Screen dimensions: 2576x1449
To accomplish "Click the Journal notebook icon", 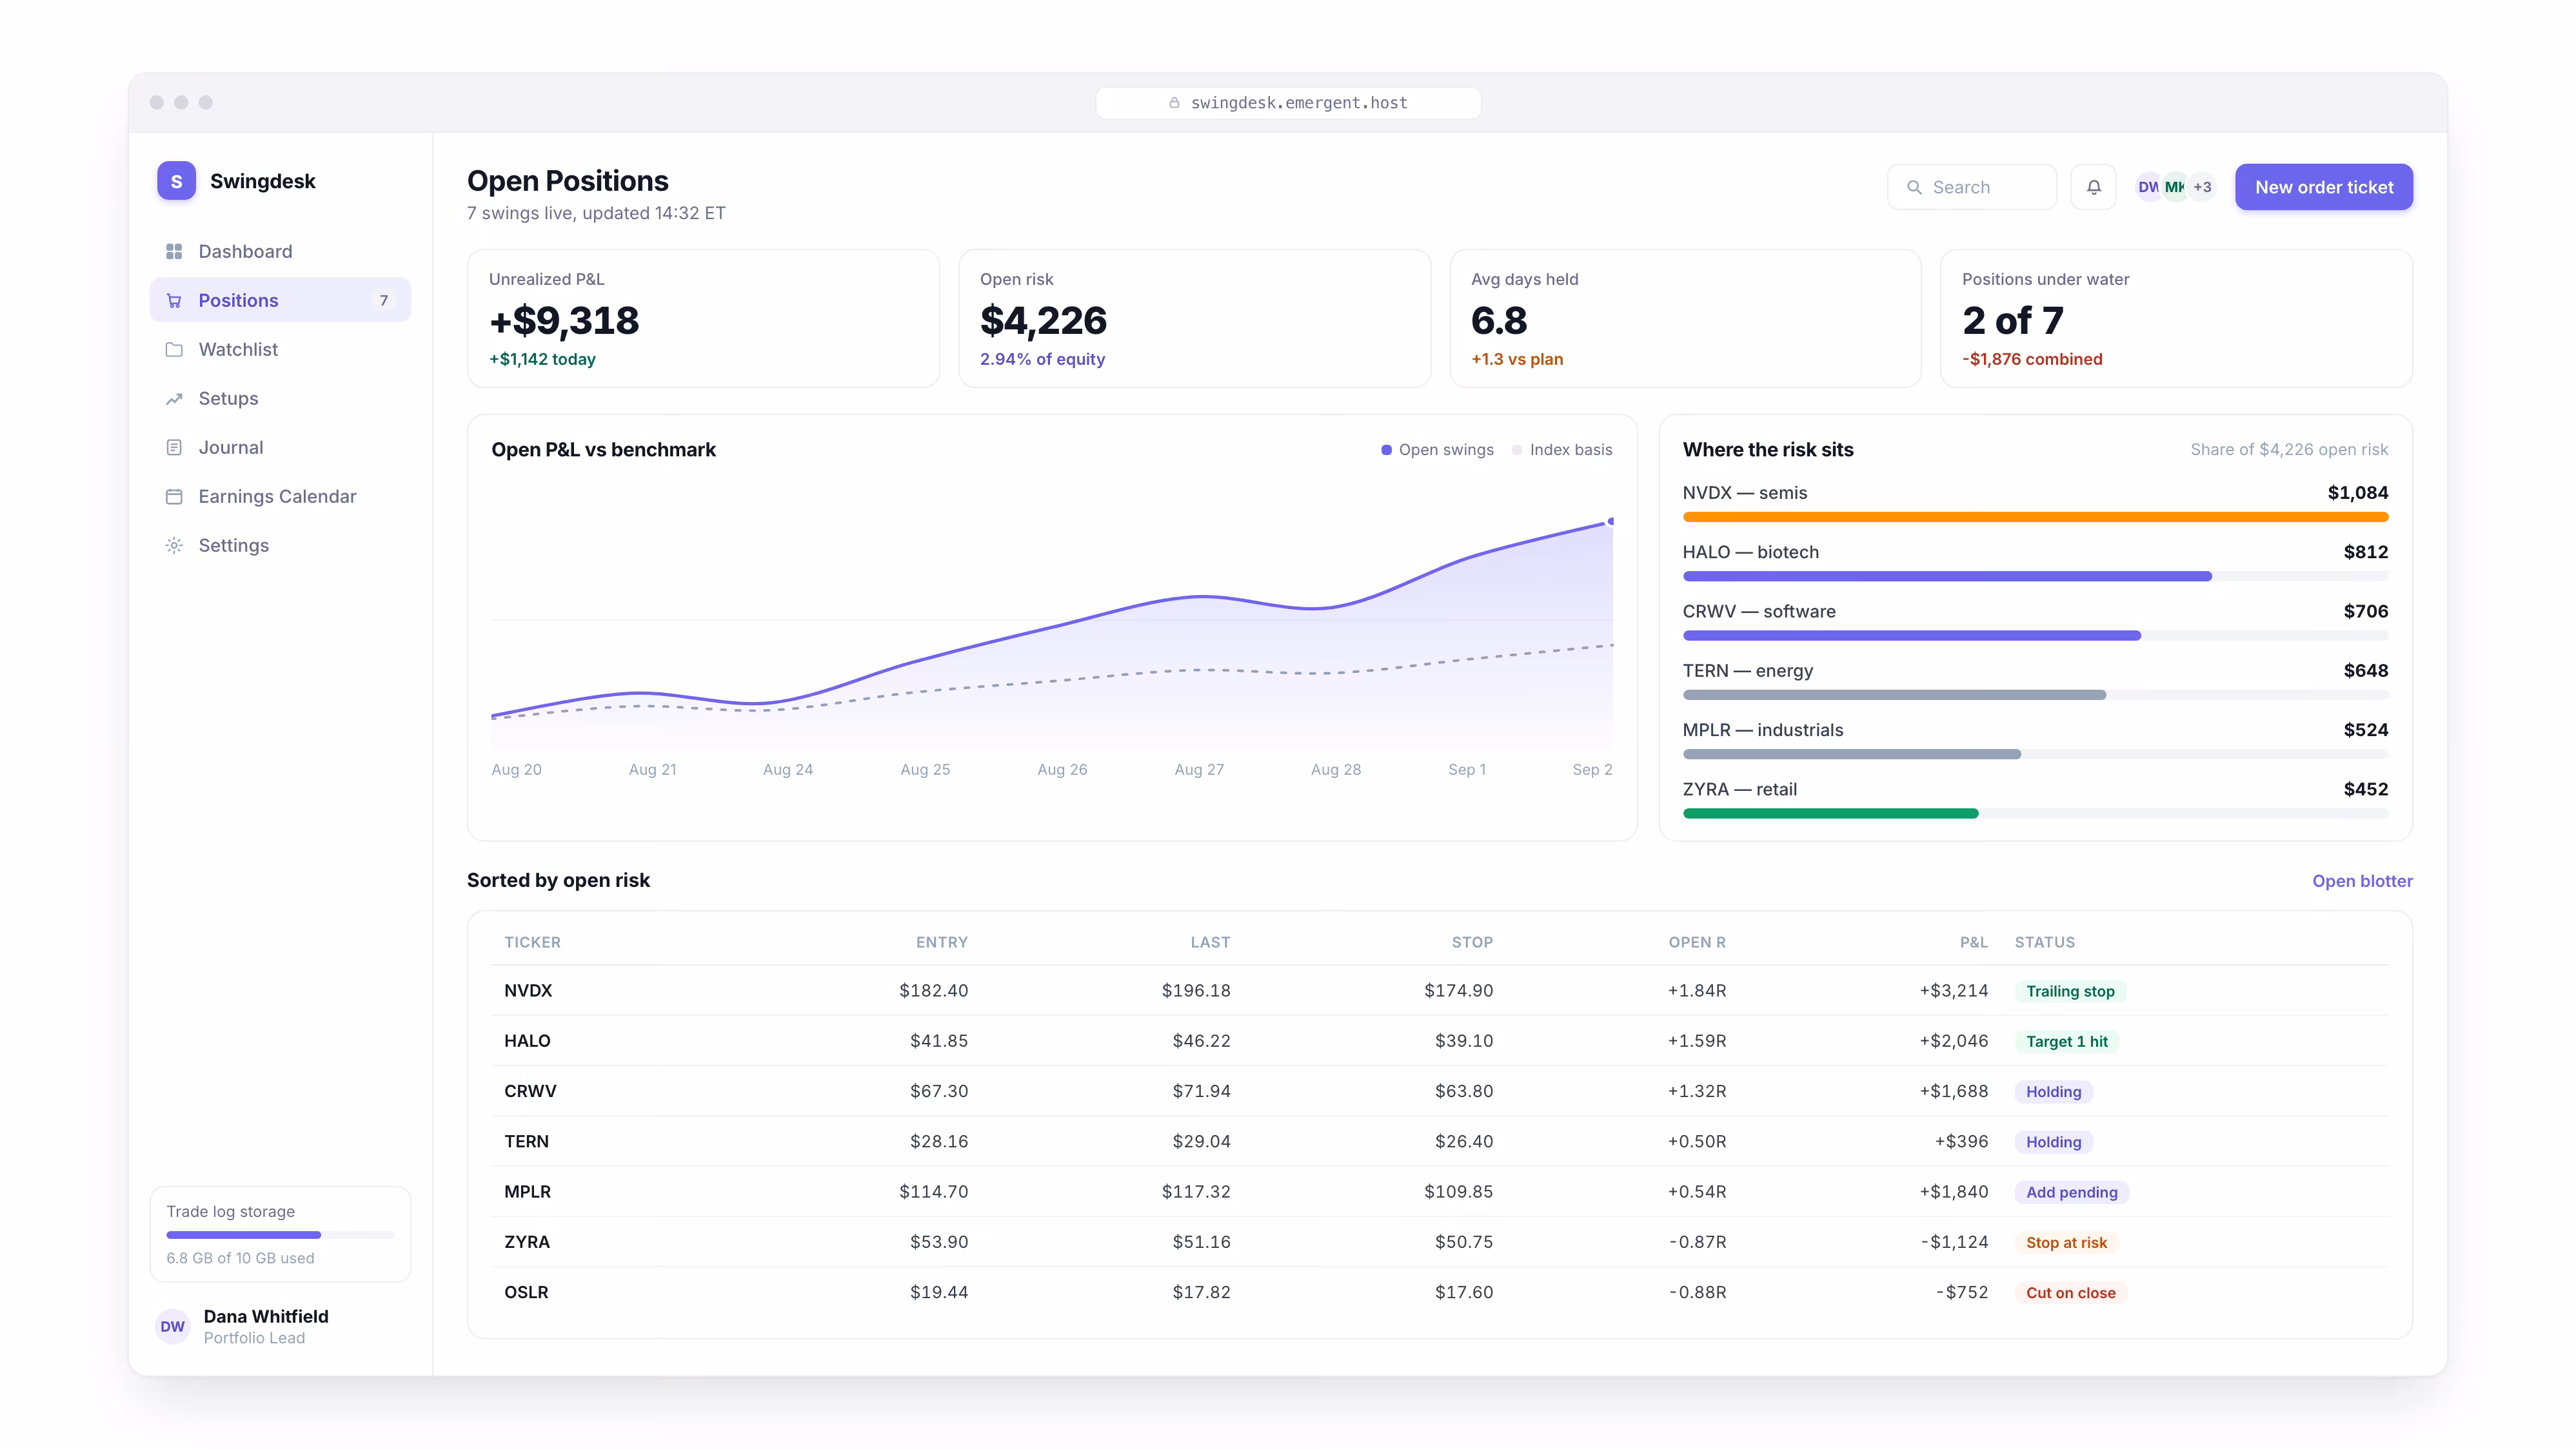I will (x=174, y=448).
